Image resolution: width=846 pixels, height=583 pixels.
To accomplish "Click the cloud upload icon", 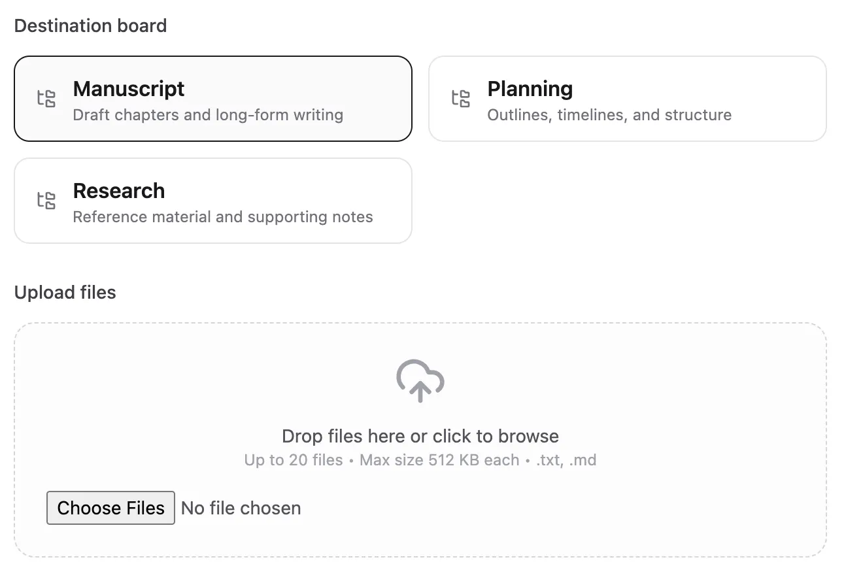I will [420, 380].
